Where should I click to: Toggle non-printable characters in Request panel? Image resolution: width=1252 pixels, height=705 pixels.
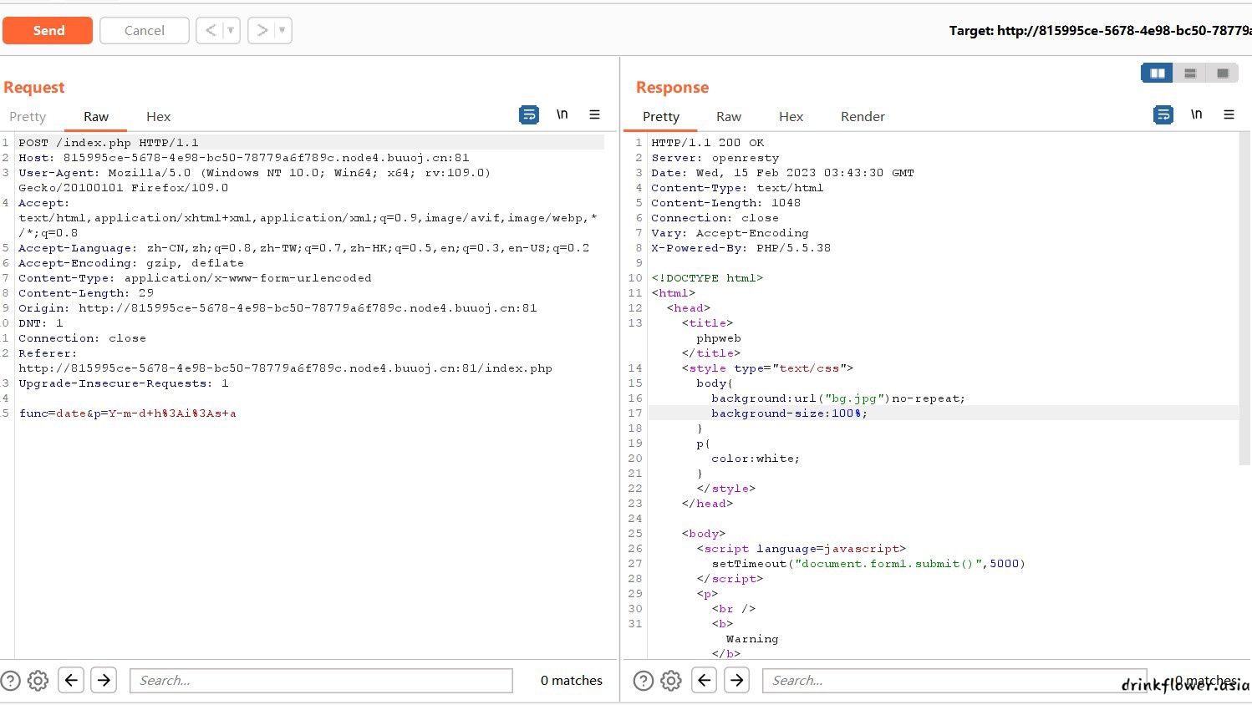coord(562,114)
